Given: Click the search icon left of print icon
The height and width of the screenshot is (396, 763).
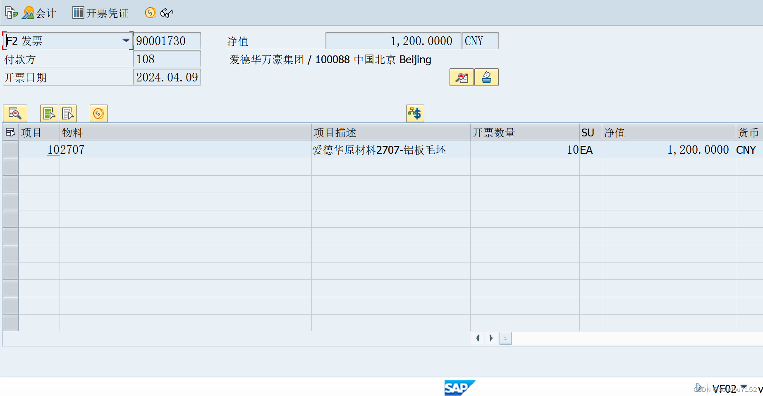Looking at the screenshot, I should pyautogui.click(x=461, y=77).
